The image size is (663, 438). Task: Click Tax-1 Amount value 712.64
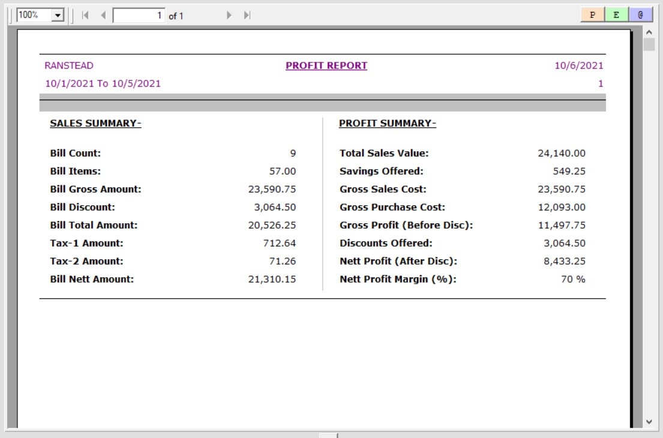tap(280, 243)
